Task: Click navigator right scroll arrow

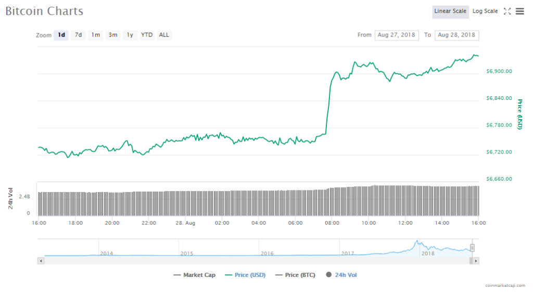Action: click(476, 260)
